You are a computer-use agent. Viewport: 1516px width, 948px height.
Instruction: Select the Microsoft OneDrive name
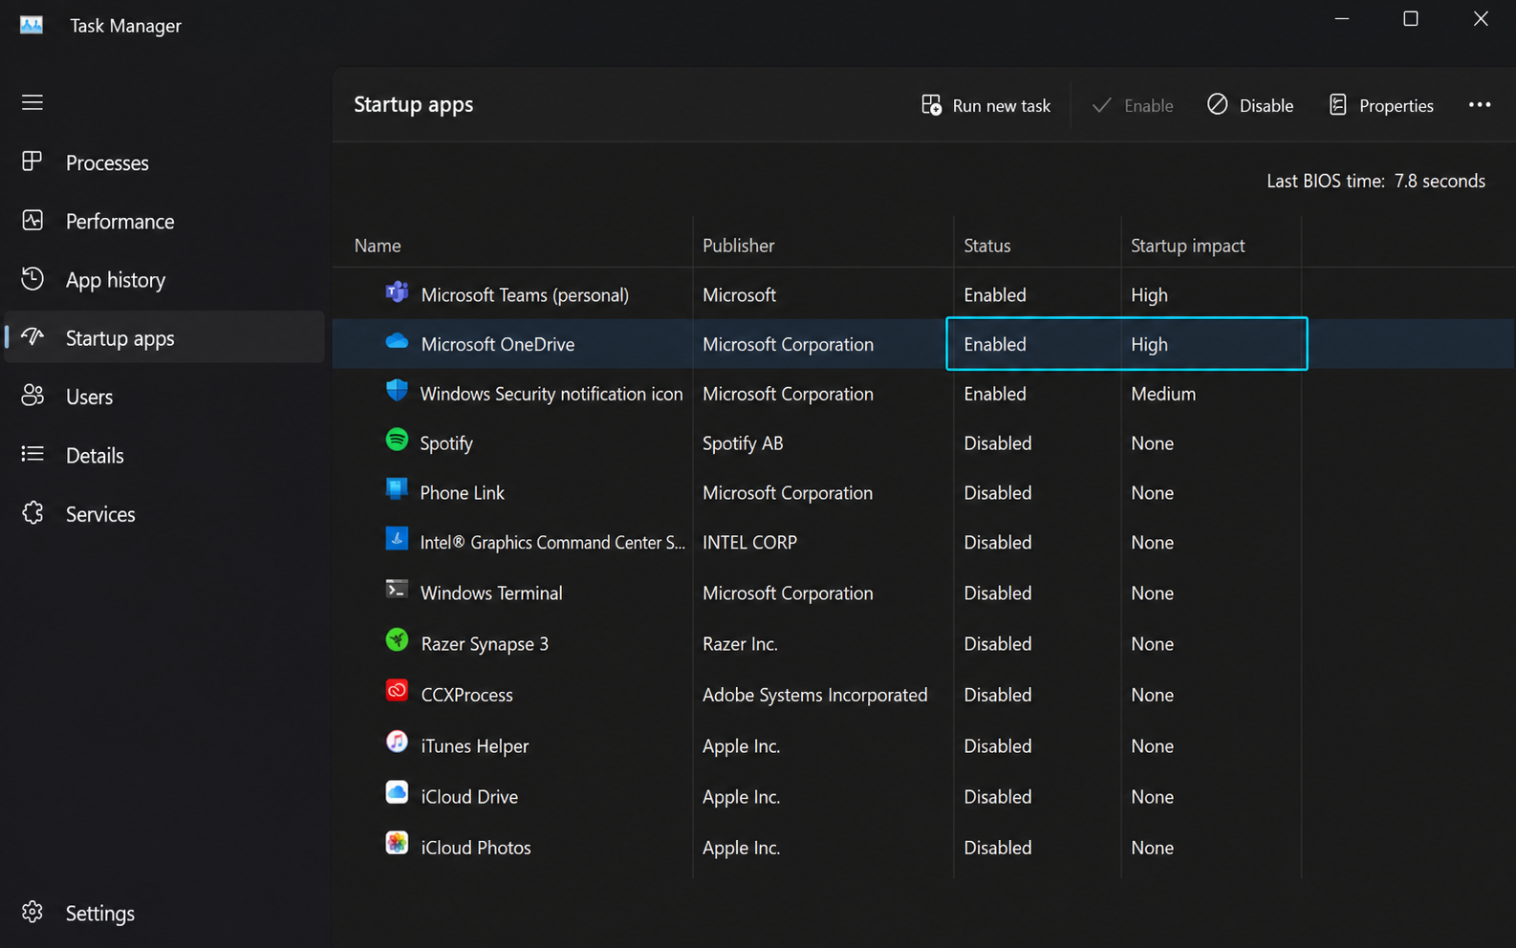[x=497, y=345]
